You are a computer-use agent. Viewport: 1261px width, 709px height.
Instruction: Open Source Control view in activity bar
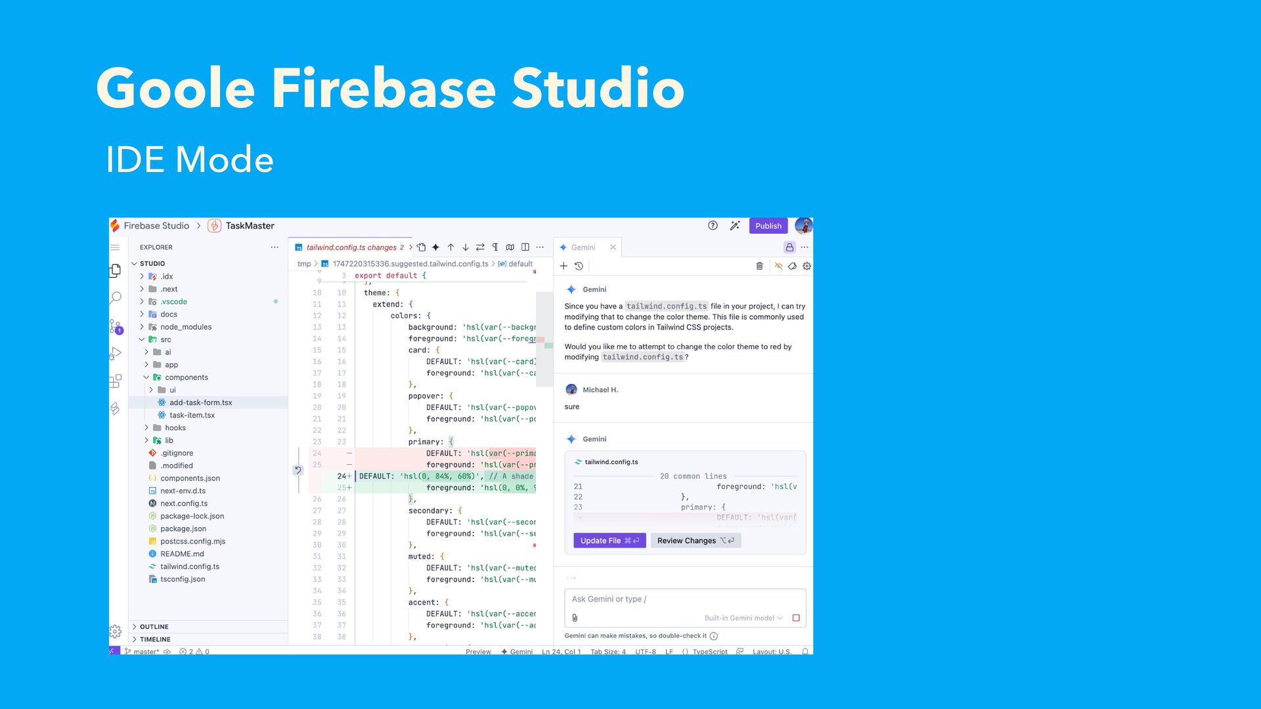(x=116, y=326)
